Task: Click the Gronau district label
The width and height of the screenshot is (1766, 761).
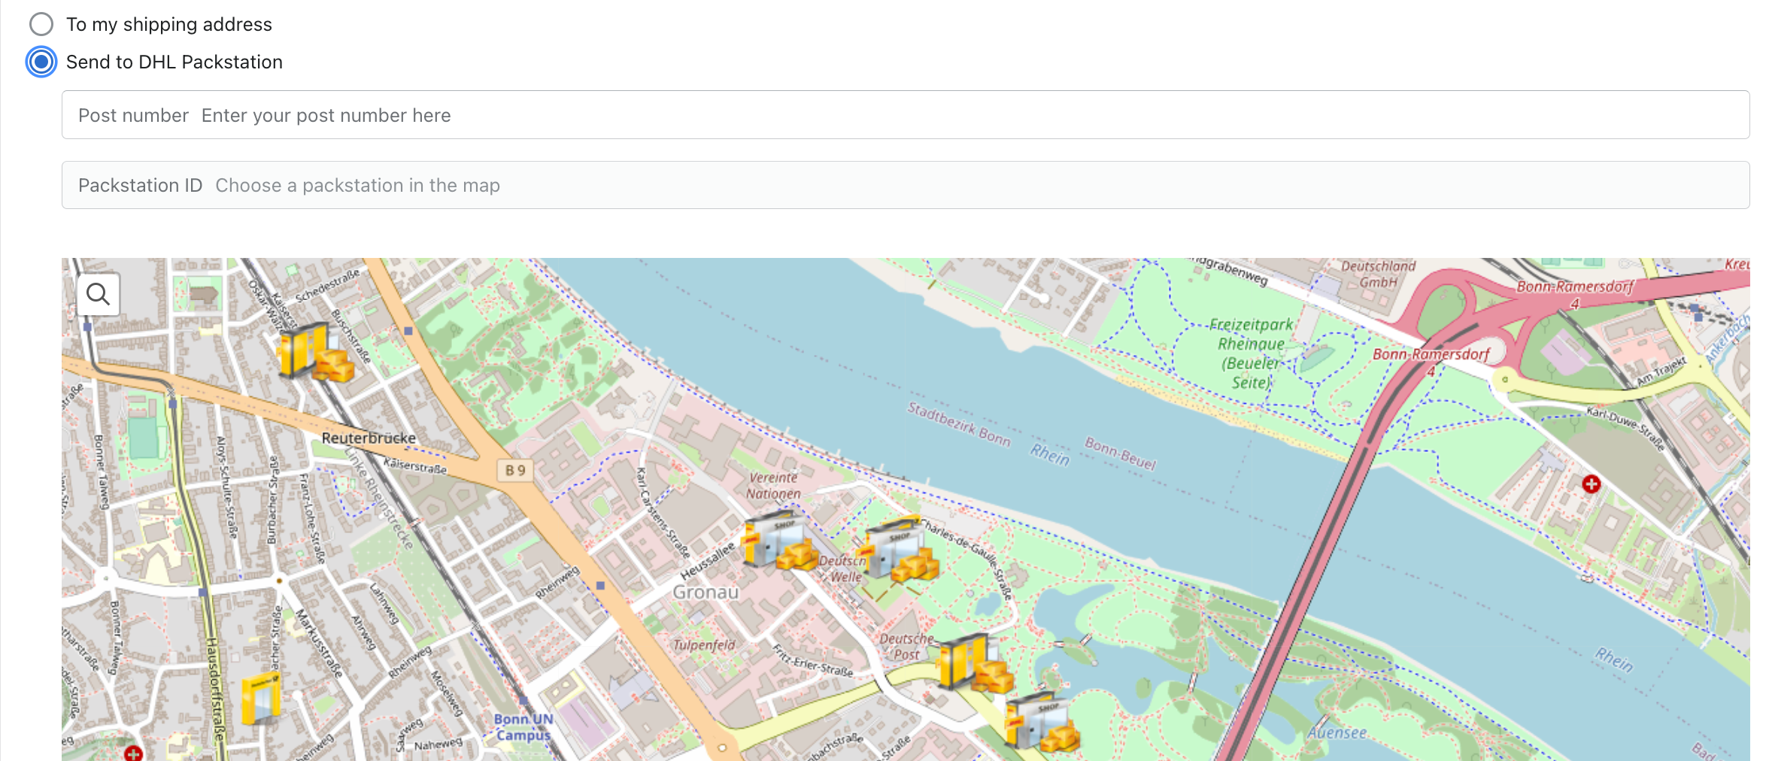Action: (705, 593)
